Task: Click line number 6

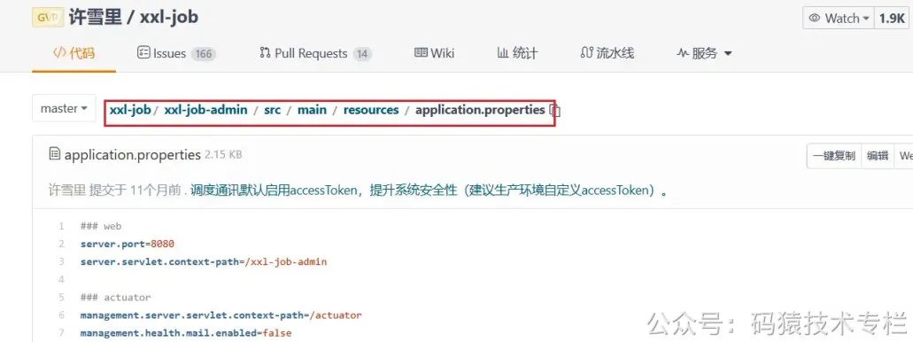Action: (61, 315)
